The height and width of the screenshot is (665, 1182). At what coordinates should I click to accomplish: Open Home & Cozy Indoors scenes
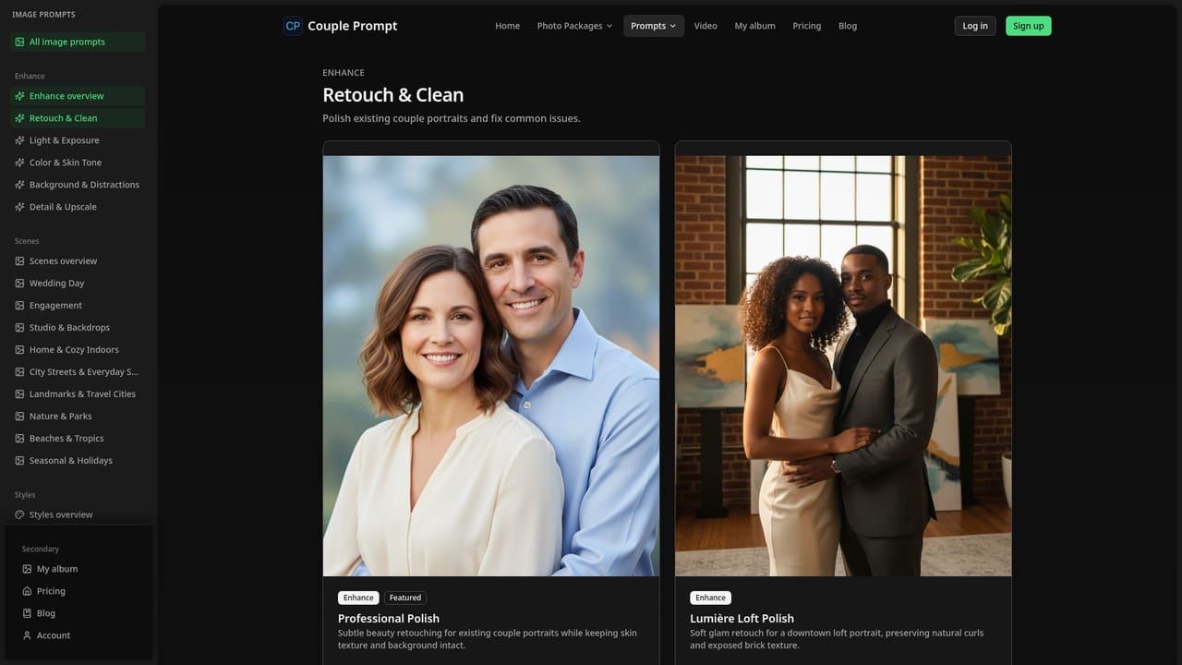coord(78,350)
